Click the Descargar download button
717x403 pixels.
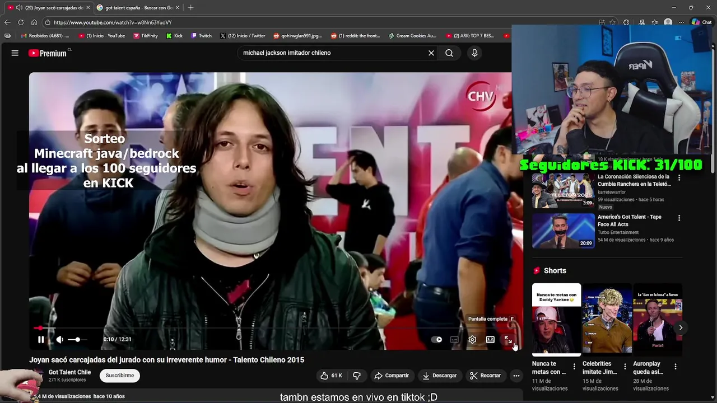coord(440,376)
